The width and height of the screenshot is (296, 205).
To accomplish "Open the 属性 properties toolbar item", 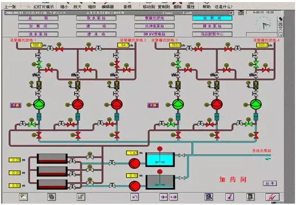I will tap(190, 7).
